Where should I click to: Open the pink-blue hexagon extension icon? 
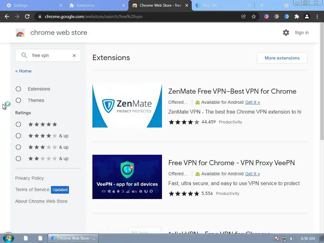click(x=266, y=16)
